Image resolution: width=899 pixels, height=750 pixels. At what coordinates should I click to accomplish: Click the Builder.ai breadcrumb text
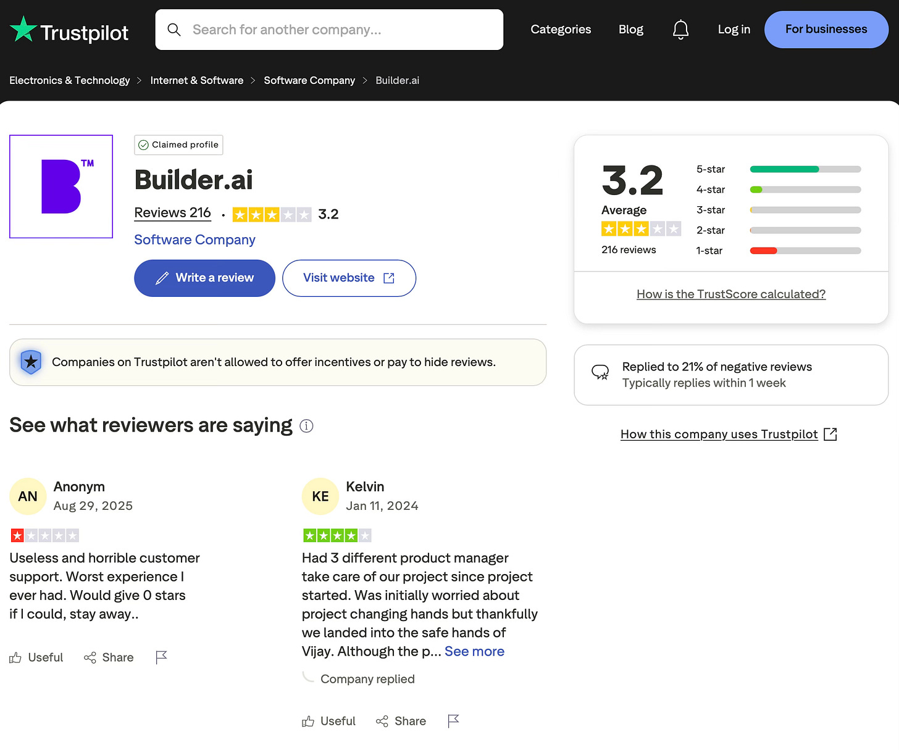(x=397, y=80)
